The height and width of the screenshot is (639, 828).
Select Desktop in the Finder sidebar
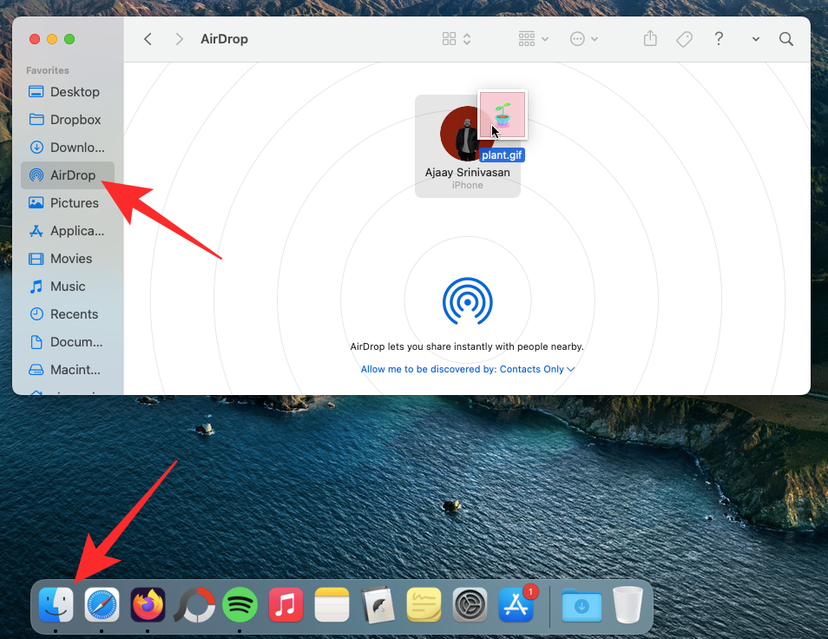74,92
